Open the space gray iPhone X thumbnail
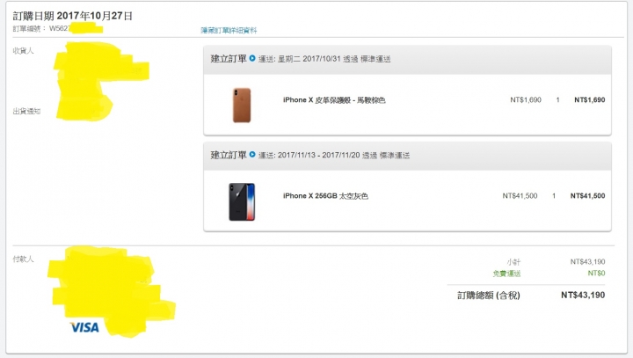633x358 pixels. pos(242,201)
